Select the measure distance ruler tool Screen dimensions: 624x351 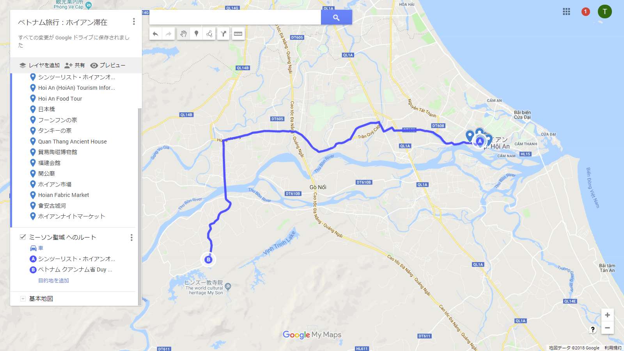pos(238,34)
